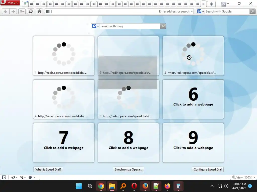Go forward with the Forward arrow
The height and width of the screenshot is (192, 257).
click(x=13, y=11)
